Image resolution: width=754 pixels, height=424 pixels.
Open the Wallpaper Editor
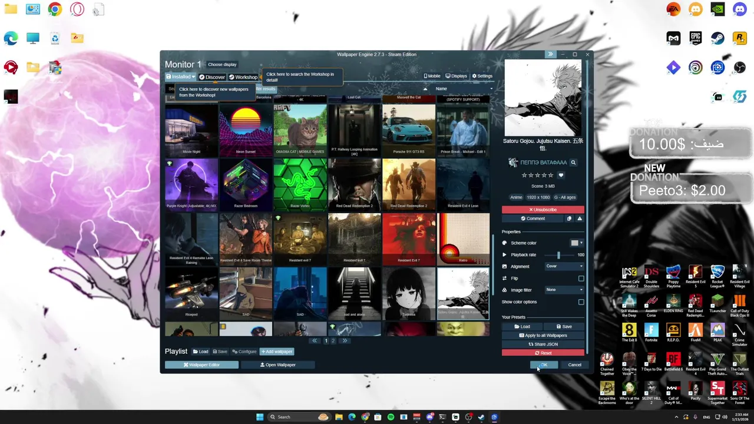coord(201,365)
